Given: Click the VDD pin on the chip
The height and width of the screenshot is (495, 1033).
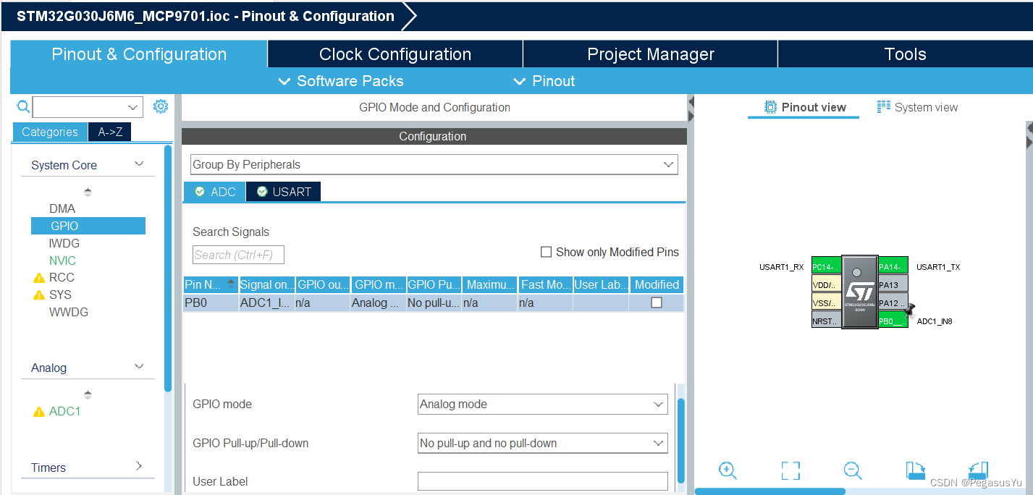Looking at the screenshot, I should (x=826, y=284).
